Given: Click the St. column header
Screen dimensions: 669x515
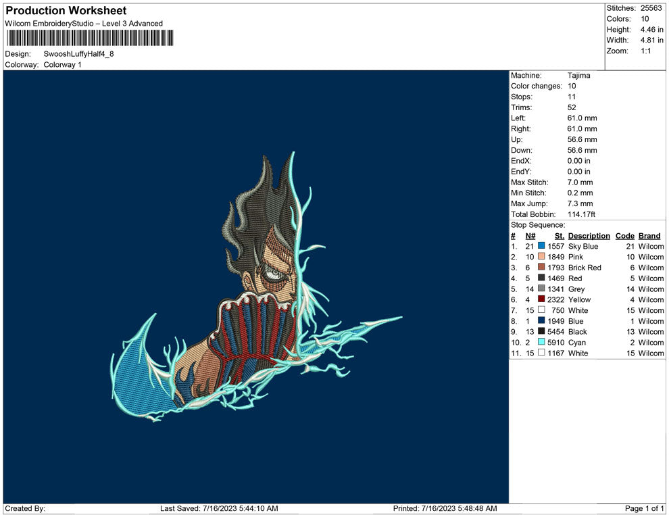Looking at the screenshot, I should 559,236.
